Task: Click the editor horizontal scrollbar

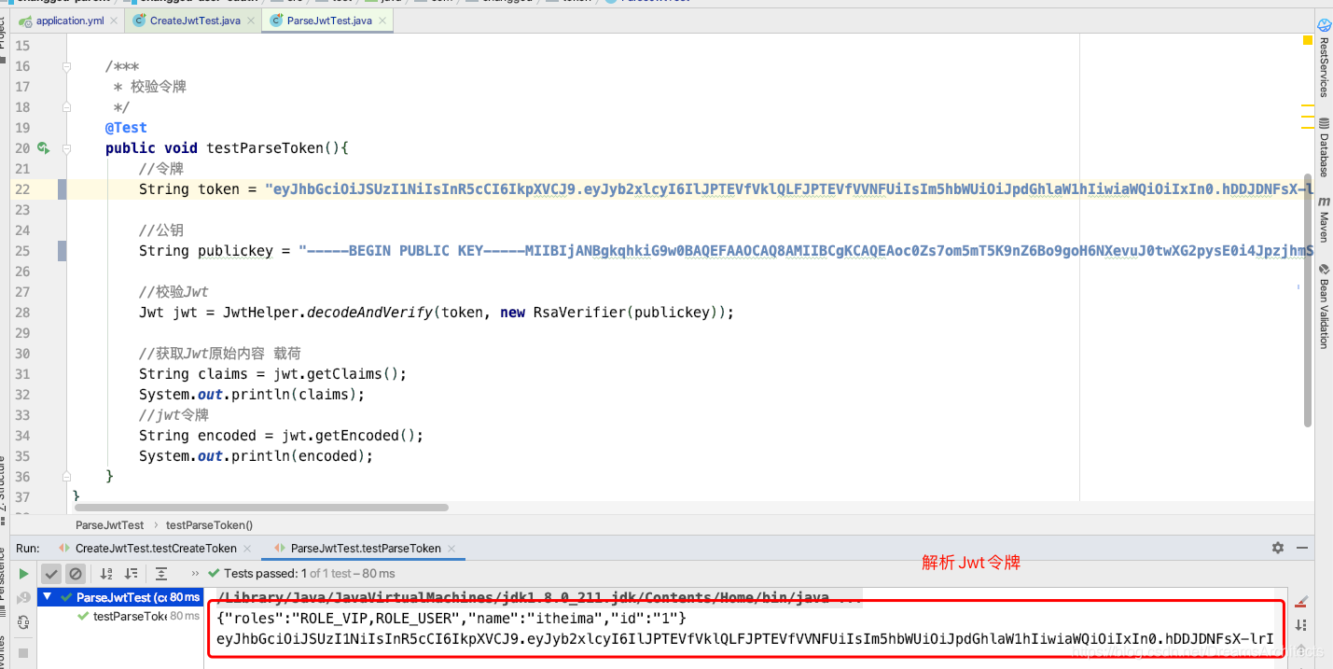Action: tap(260, 508)
